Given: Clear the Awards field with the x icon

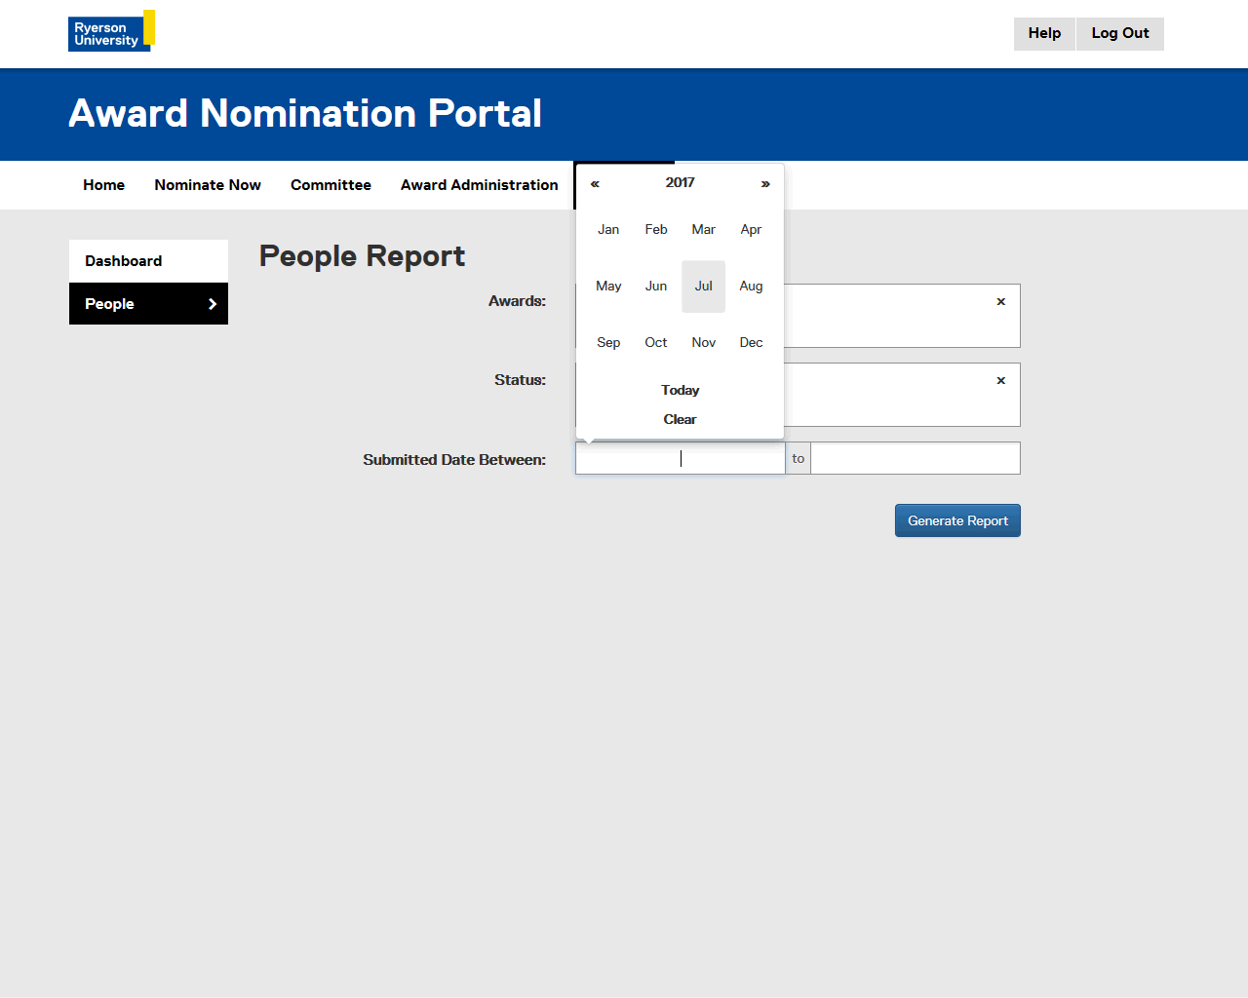Looking at the screenshot, I should 1000,302.
